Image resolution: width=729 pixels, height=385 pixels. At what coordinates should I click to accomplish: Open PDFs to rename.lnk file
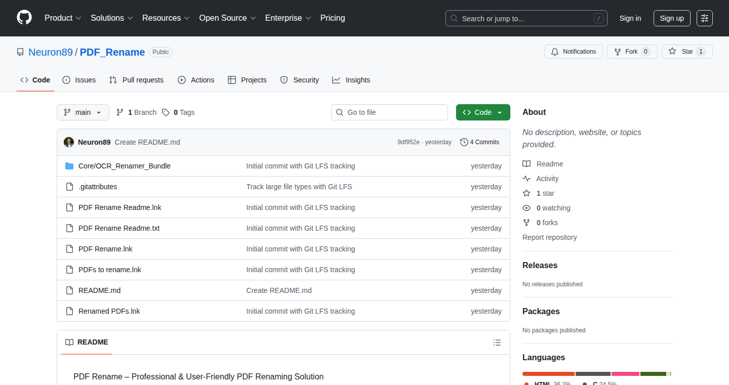coord(110,270)
